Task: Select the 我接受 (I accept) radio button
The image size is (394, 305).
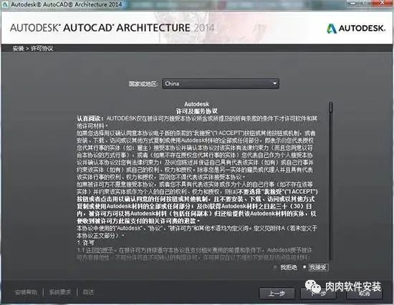Action: click(304, 267)
